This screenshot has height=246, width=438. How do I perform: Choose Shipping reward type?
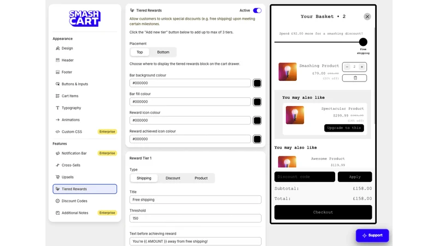tap(144, 178)
